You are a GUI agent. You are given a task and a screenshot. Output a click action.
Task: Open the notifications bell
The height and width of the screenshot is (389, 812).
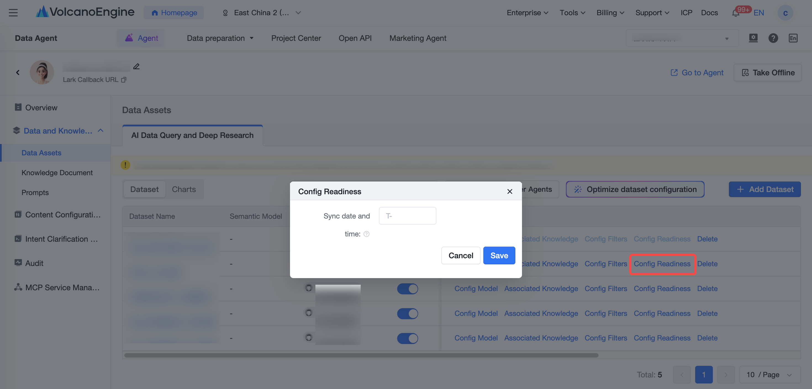pos(735,13)
